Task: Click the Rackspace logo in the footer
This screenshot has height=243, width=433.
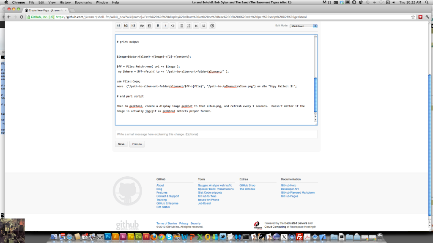Action: click(x=258, y=225)
